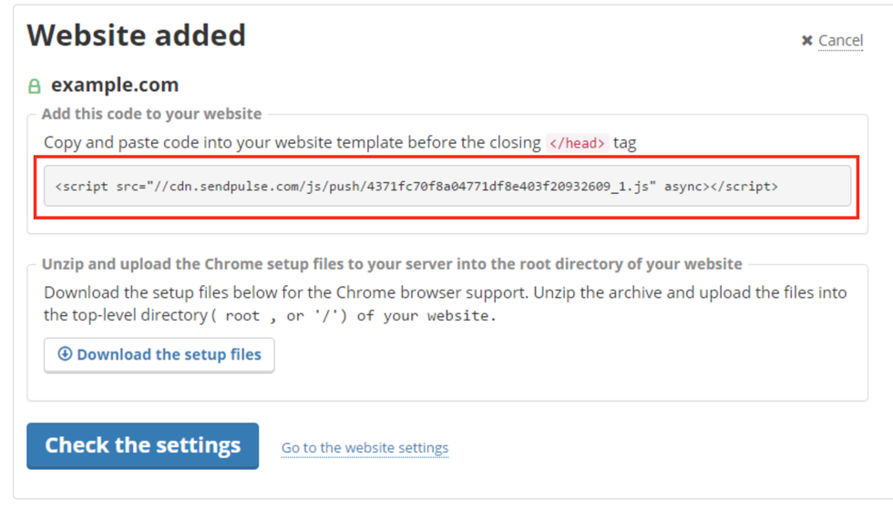Click the word async in the code snippet
This screenshot has width=893, height=510.
tap(683, 187)
